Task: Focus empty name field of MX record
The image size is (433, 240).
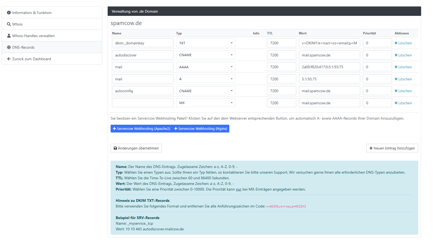Action: pos(143,103)
